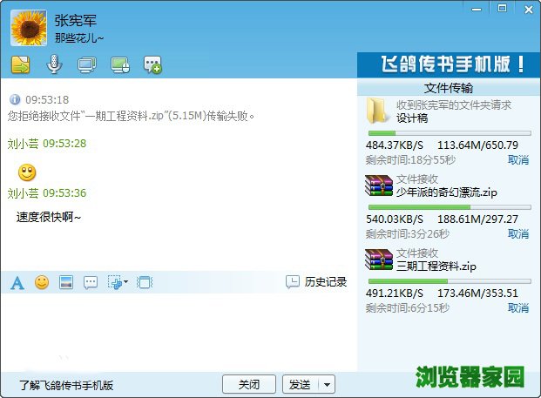Image resolution: width=541 pixels, height=398 pixels.
Task: Insert a picture using image icon
Action: pos(65,282)
